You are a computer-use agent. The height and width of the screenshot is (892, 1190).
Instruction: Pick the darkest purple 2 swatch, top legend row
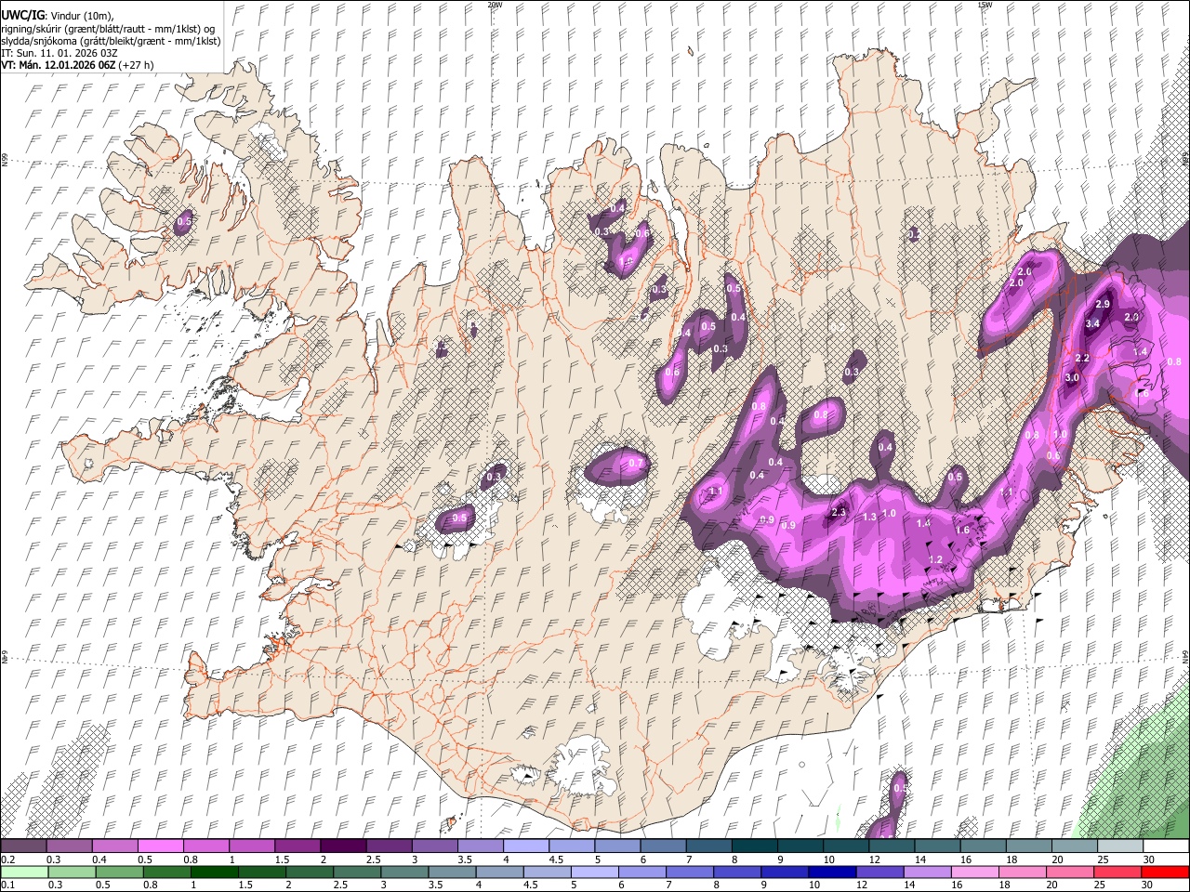click(343, 846)
